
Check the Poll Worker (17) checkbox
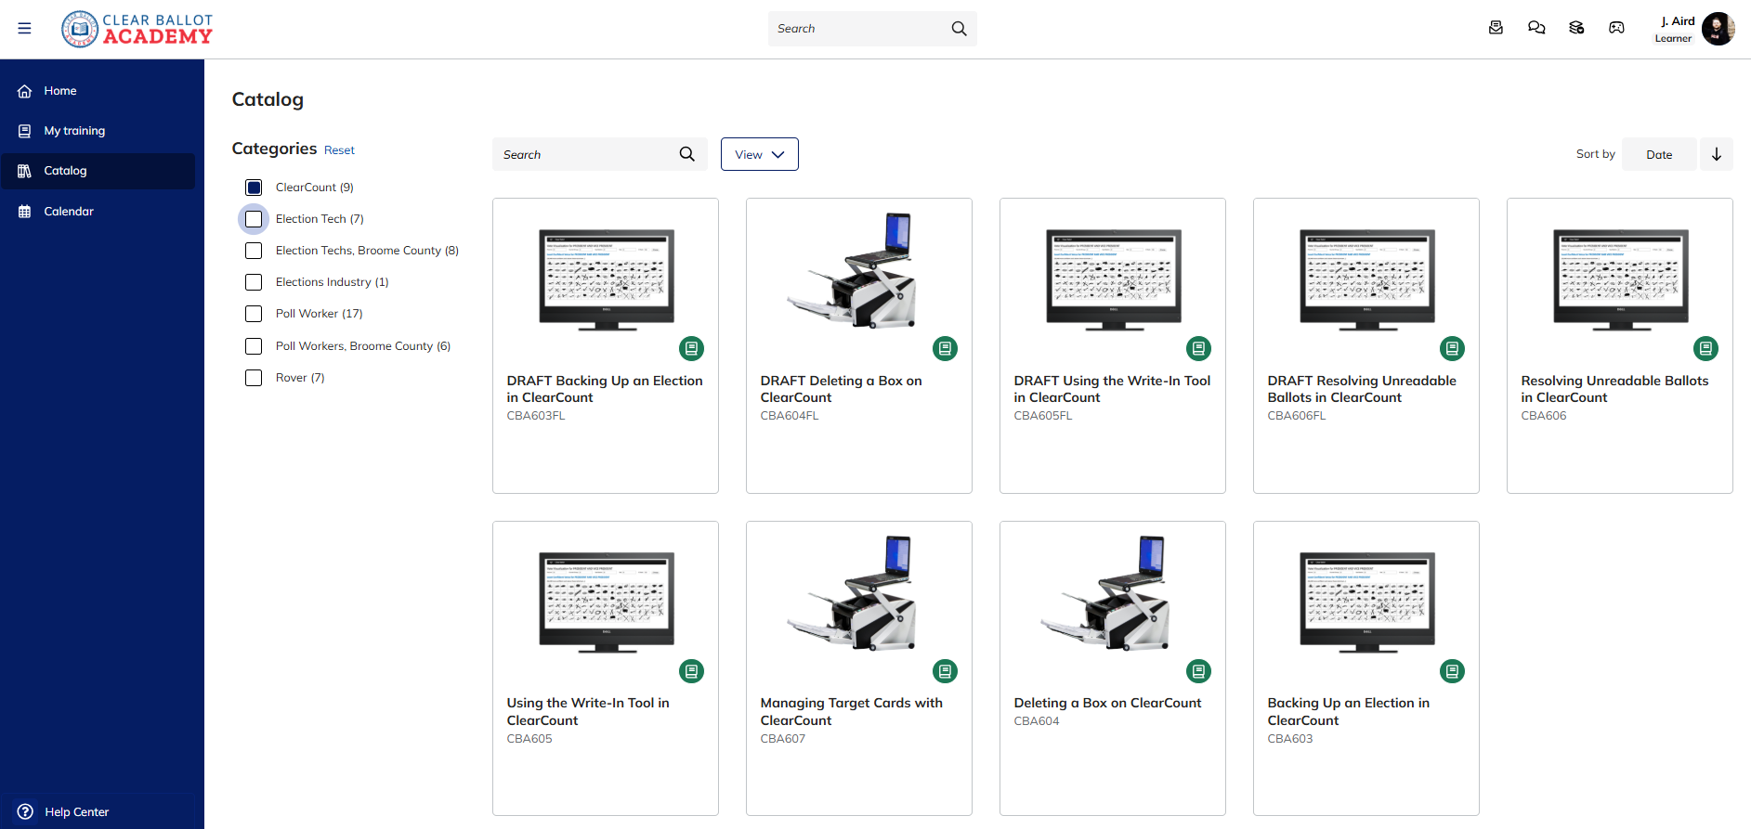point(254,314)
